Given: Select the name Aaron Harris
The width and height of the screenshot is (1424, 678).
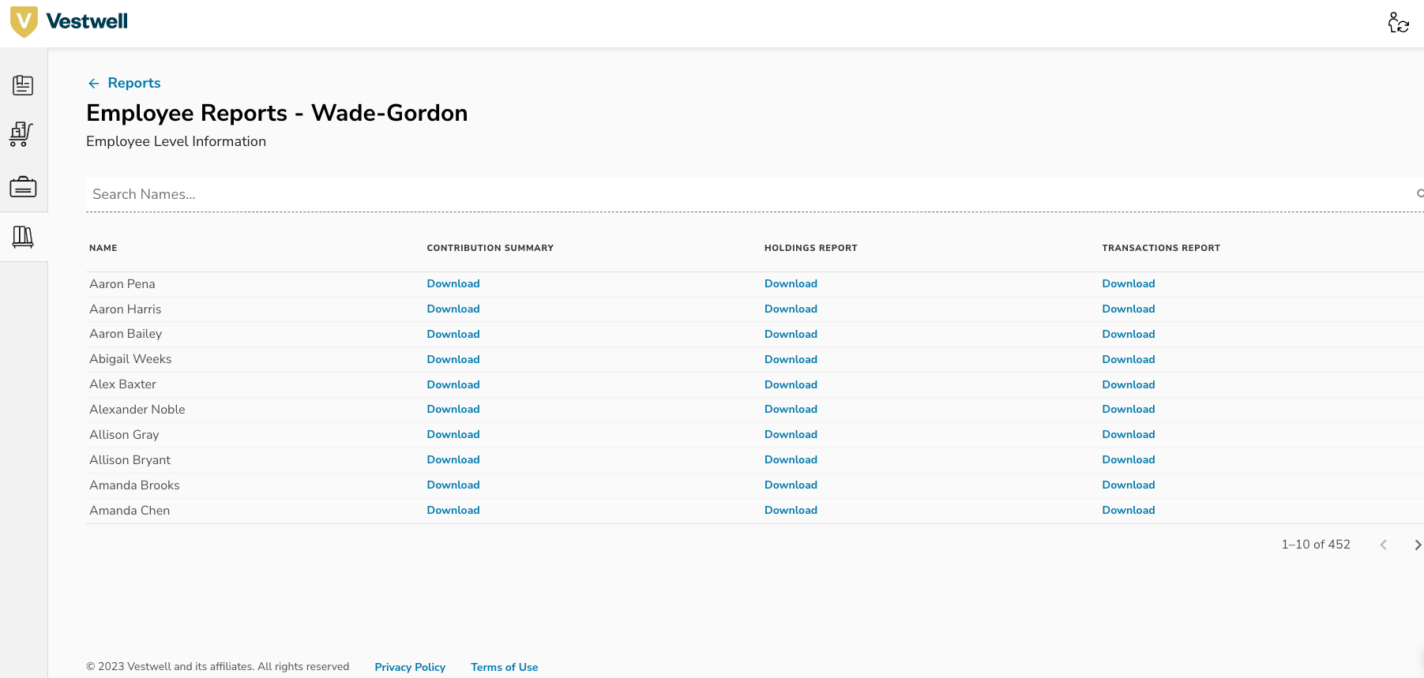Looking at the screenshot, I should pos(126,309).
